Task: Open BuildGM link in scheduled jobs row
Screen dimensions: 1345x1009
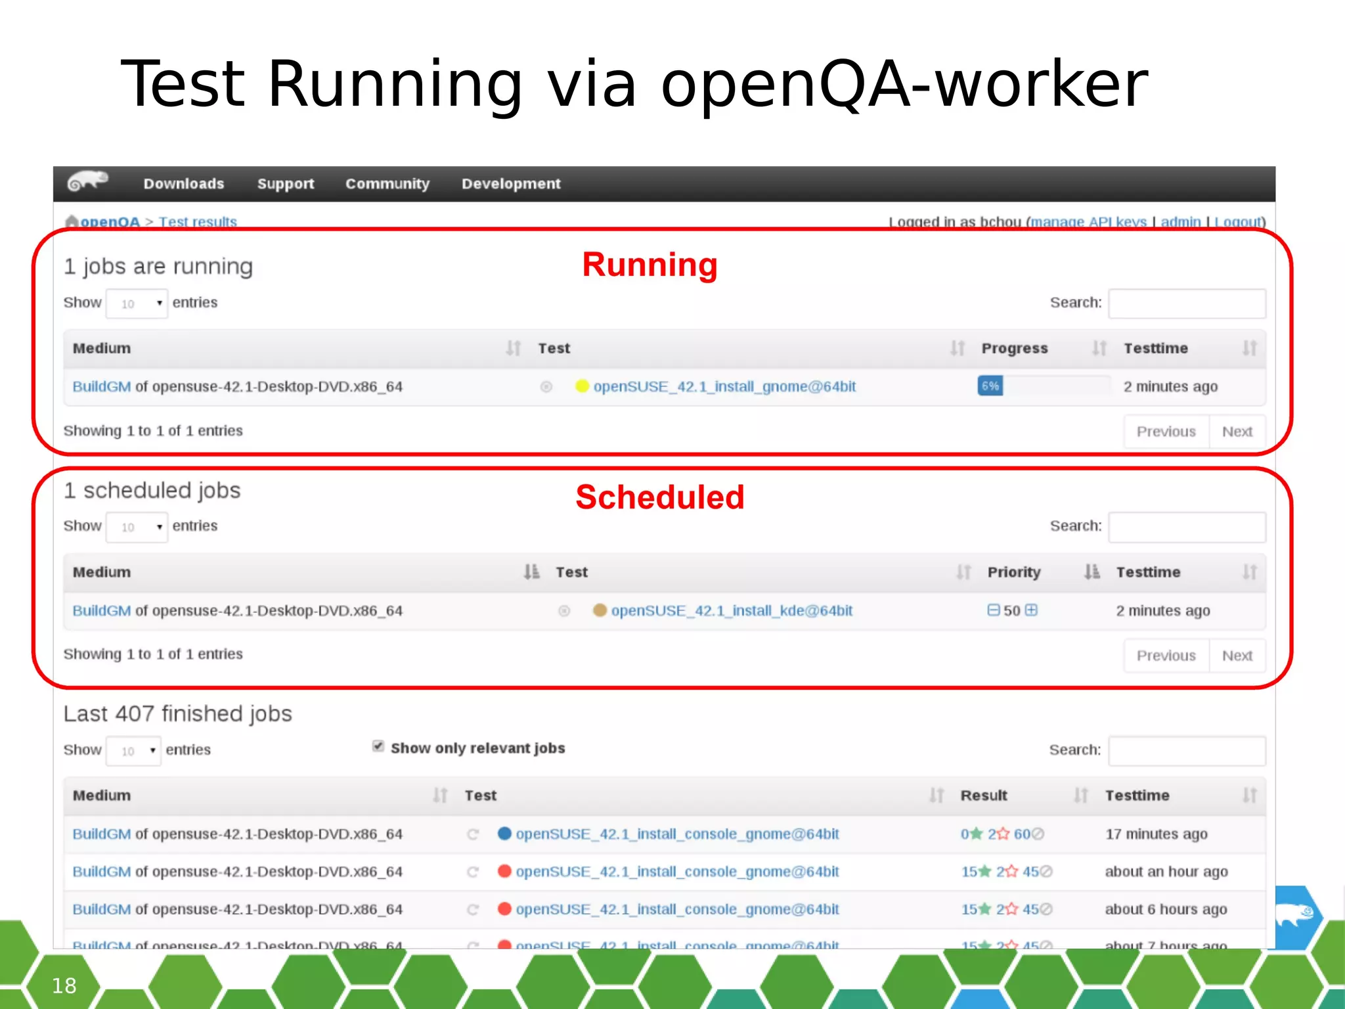Action: [x=101, y=611]
